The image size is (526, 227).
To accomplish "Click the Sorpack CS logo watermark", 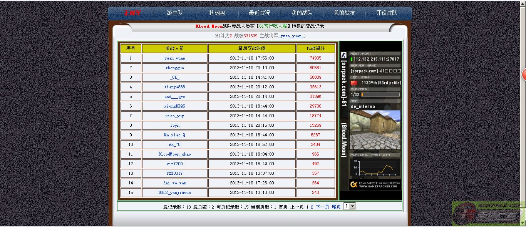I will [489, 214].
